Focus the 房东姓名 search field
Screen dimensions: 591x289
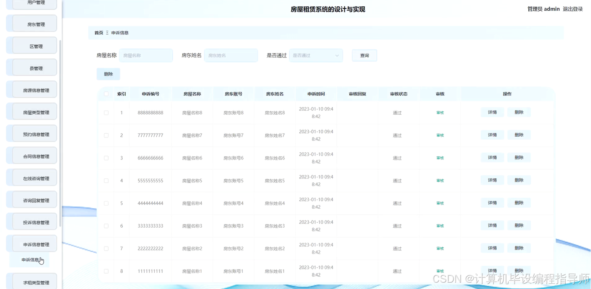click(231, 55)
